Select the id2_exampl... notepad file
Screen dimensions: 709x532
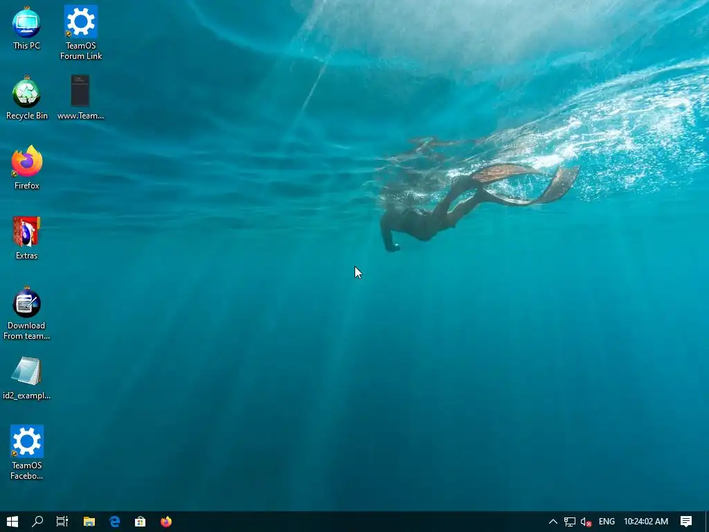[27, 378]
